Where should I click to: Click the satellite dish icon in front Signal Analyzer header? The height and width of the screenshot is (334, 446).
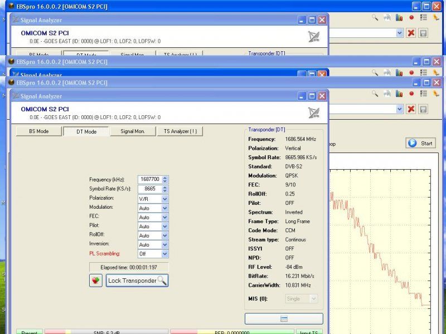coord(314,113)
